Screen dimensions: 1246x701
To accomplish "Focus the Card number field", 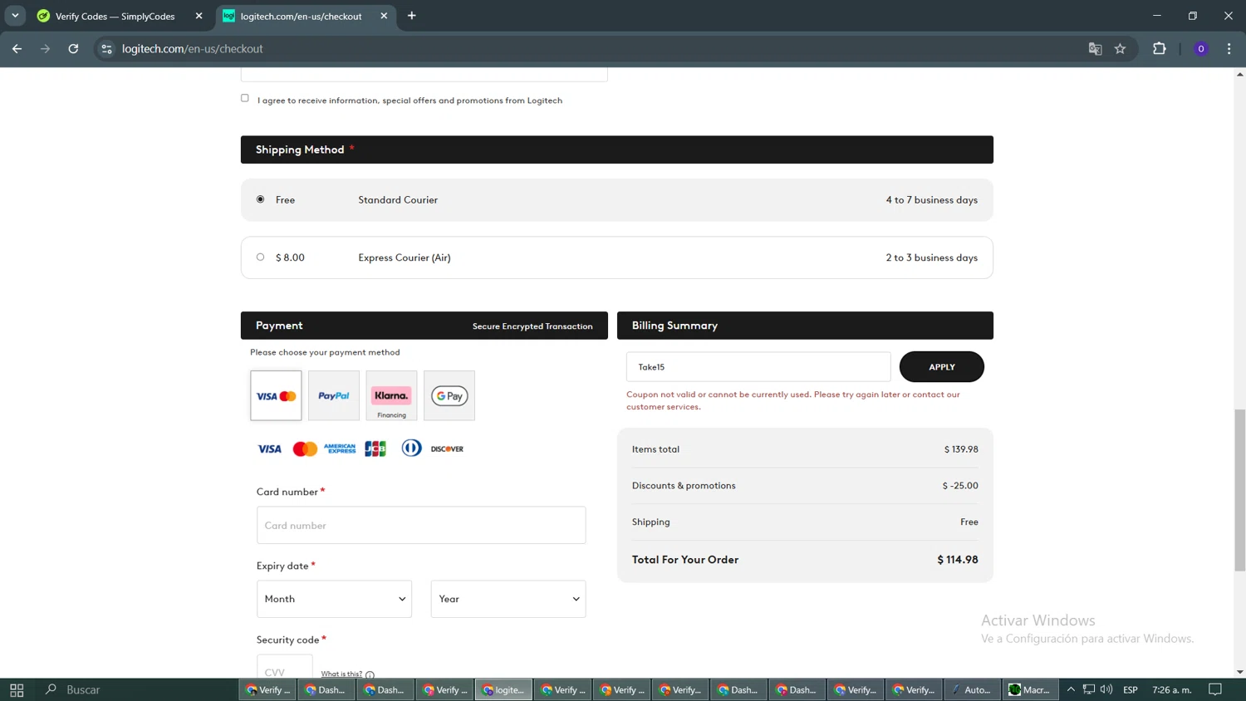I will click(x=421, y=525).
